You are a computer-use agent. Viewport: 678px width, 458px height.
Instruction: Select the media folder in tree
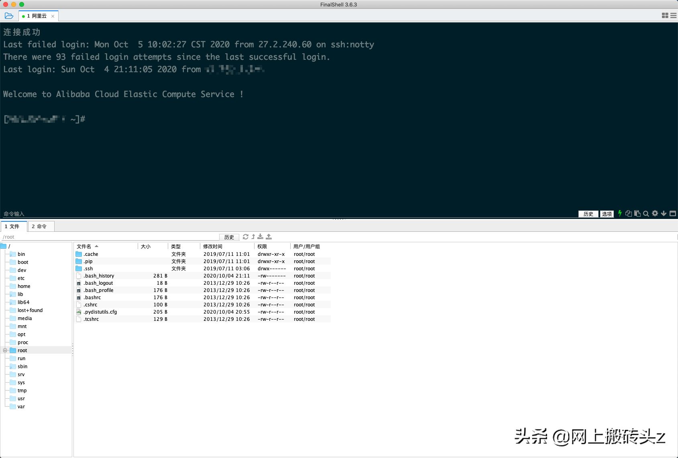(x=24, y=318)
